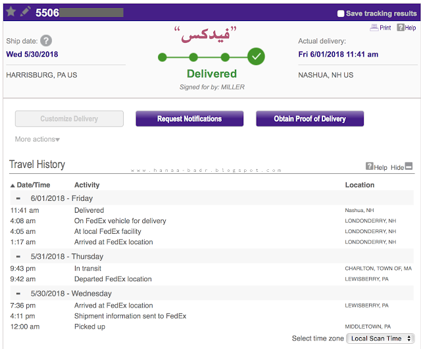421x349 pixels.
Task: Click 7:36 pm Arrived at FedEx location
Action: [212, 306]
